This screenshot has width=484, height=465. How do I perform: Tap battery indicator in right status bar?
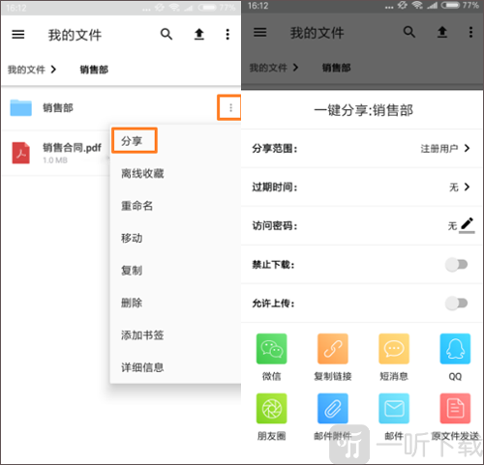(450, 6)
